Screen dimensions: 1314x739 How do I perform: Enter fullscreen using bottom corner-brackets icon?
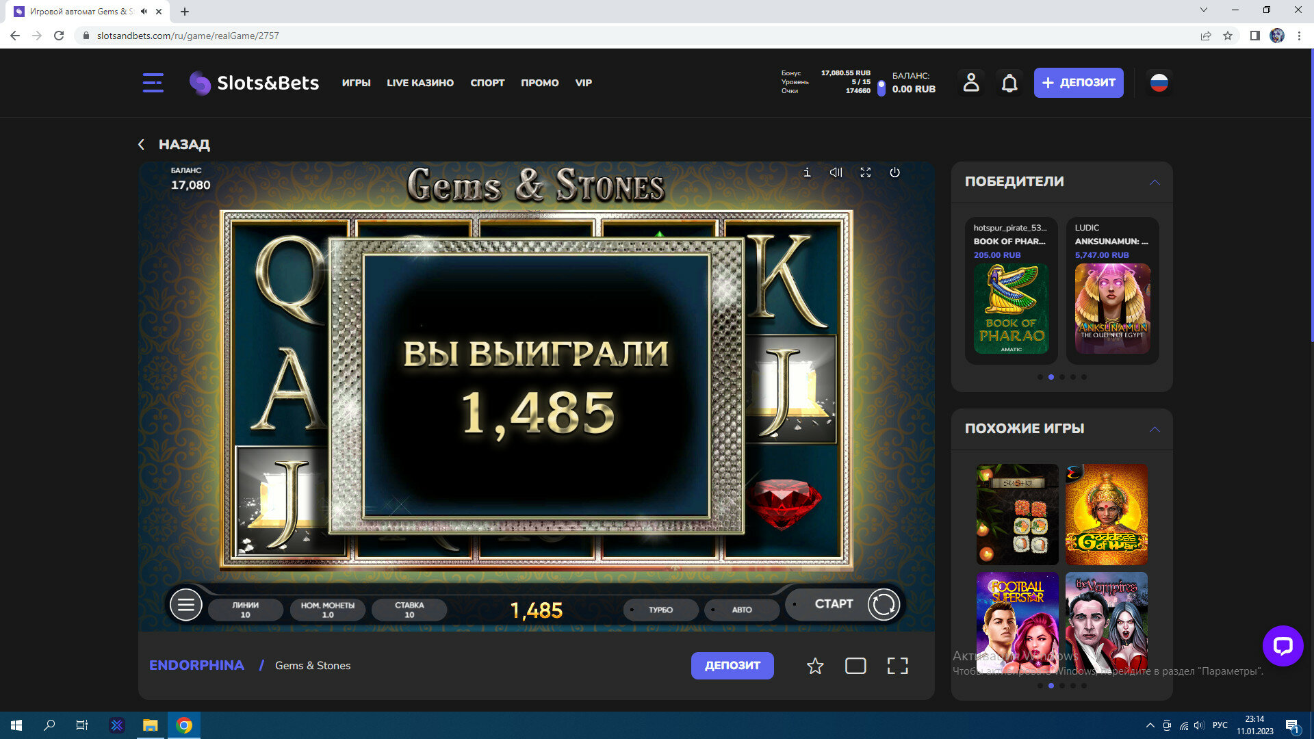[x=897, y=666]
